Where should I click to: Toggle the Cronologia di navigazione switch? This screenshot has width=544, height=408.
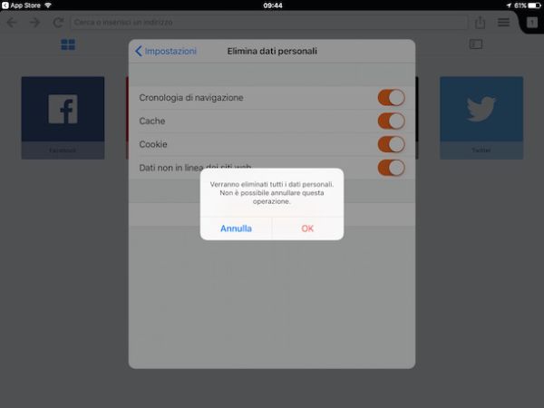(x=391, y=98)
